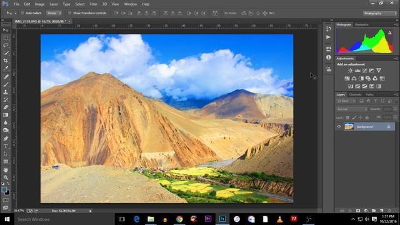Select the Spot Healing Brush tool

point(6,77)
